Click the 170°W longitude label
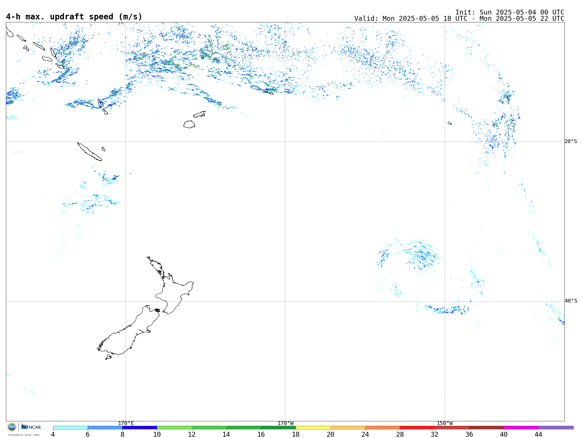The height and width of the screenshot is (438, 582). pos(285,423)
